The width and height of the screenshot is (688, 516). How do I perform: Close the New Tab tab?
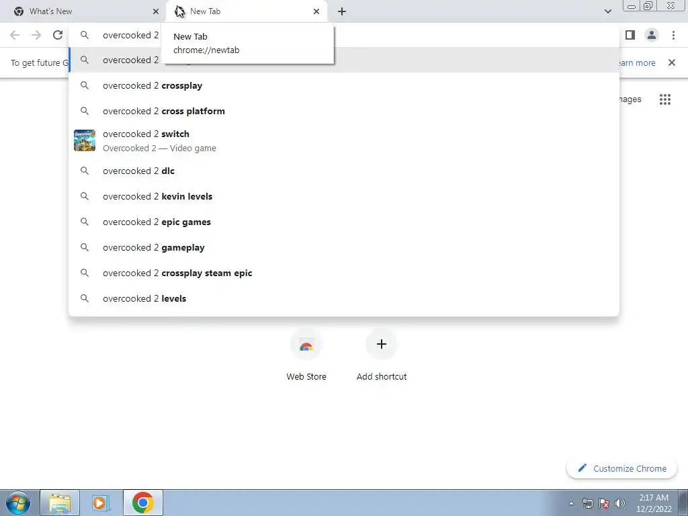316,11
